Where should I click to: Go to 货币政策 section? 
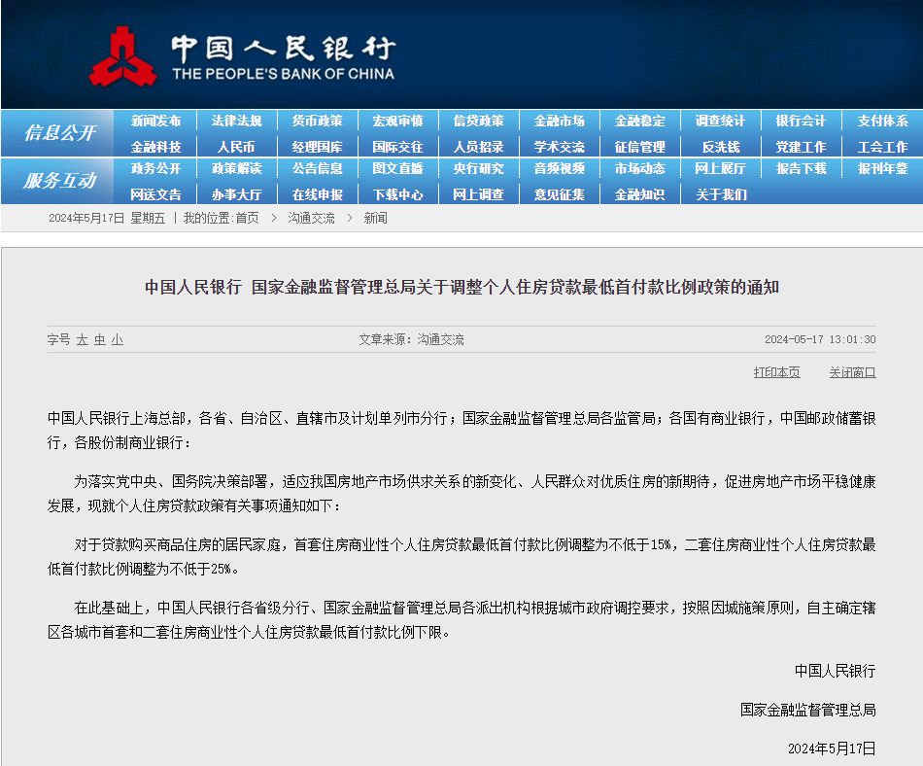(318, 121)
